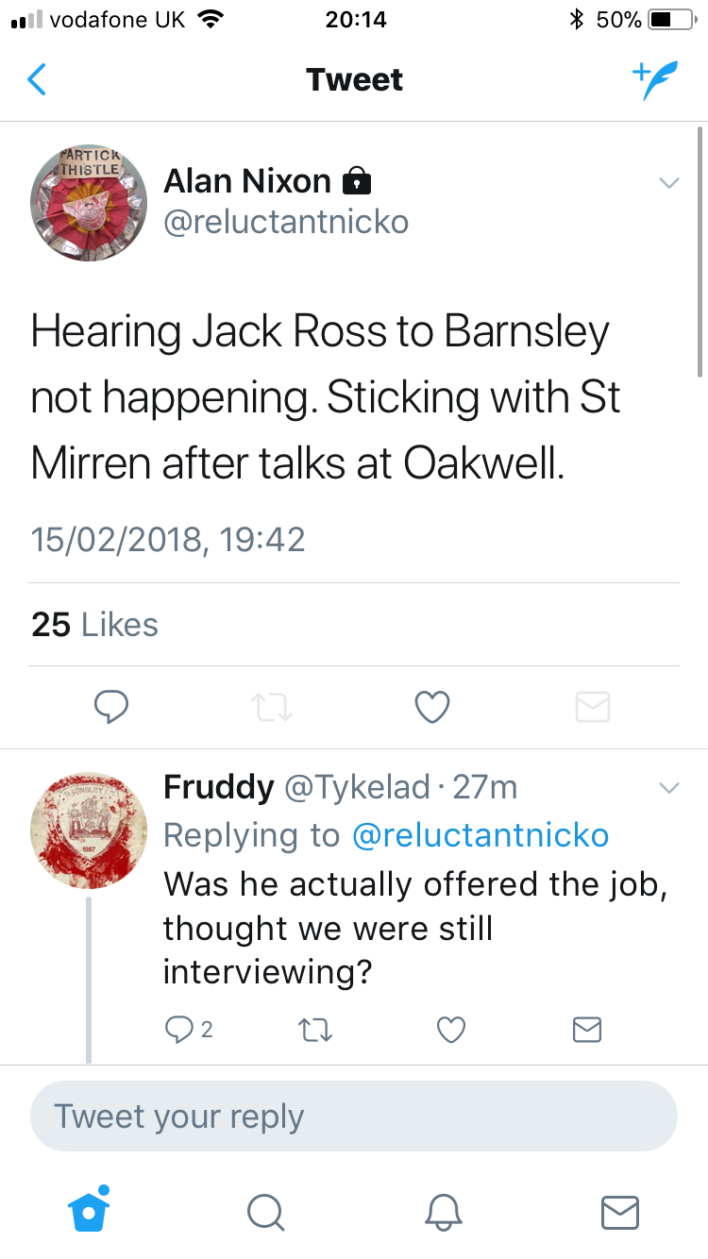Open Fruddy's profile avatar
Screen dimensions: 708x1259
90,831
